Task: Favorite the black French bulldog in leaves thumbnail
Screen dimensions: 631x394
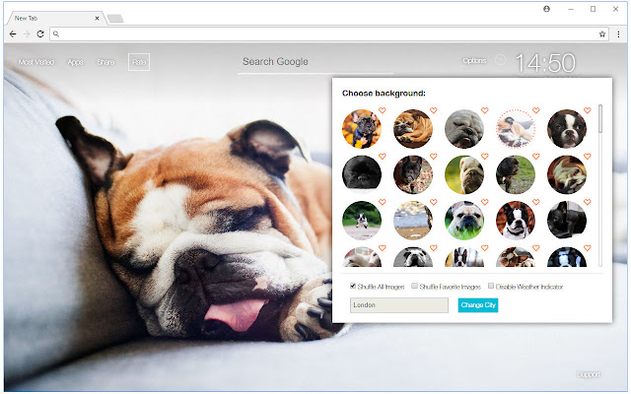Action: (x=383, y=110)
